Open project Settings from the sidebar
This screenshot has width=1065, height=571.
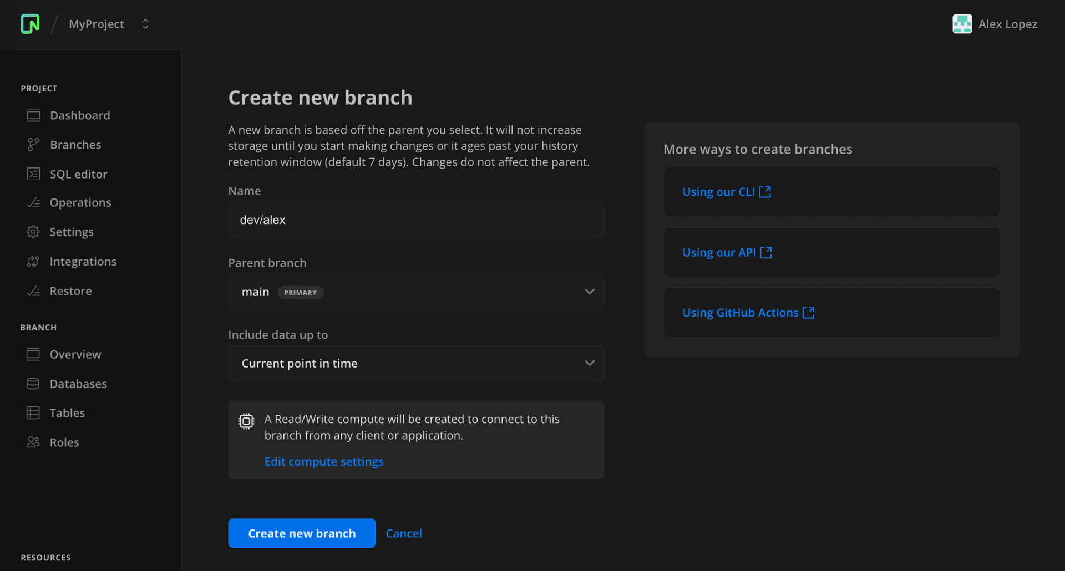(x=72, y=232)
